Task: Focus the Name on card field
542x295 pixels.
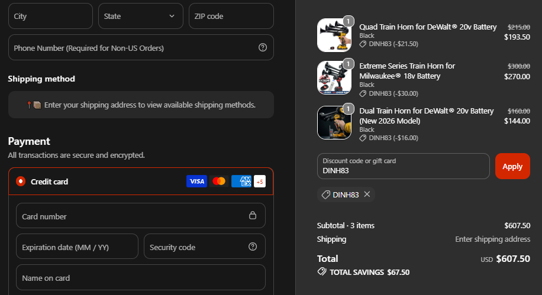Action: tap(141, 277)
